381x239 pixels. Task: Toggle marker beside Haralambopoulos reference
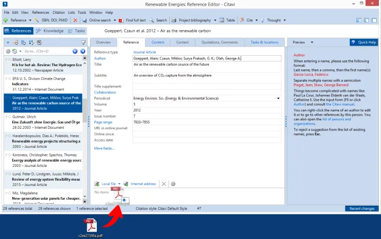(x=9, y=136)
